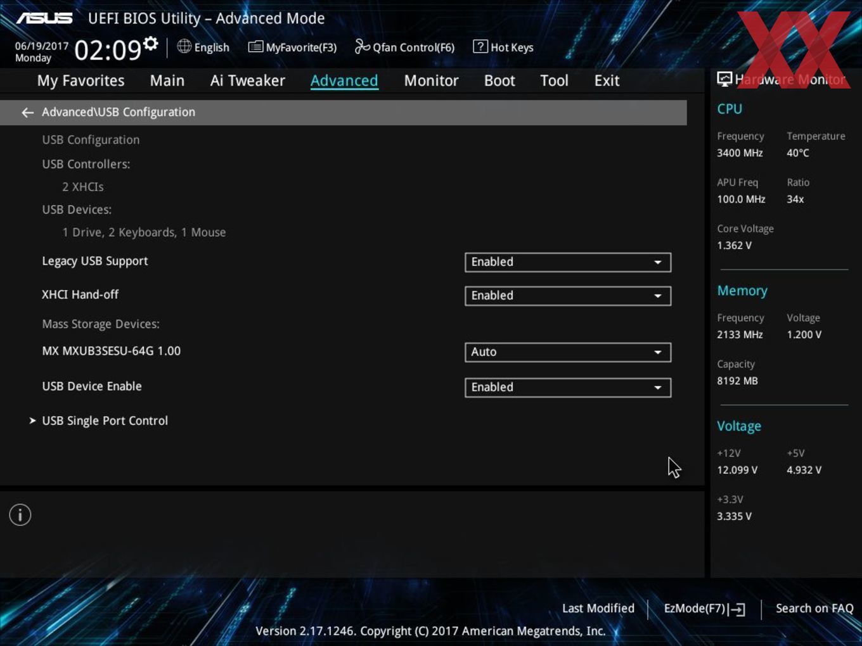The image size is (862, 646).
Task: Open MyFavorite(F3) list icon
Action: [x=255, y=47]
